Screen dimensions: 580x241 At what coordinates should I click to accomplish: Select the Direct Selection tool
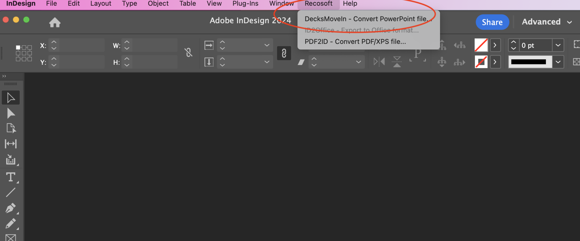[x=10, y=113]
